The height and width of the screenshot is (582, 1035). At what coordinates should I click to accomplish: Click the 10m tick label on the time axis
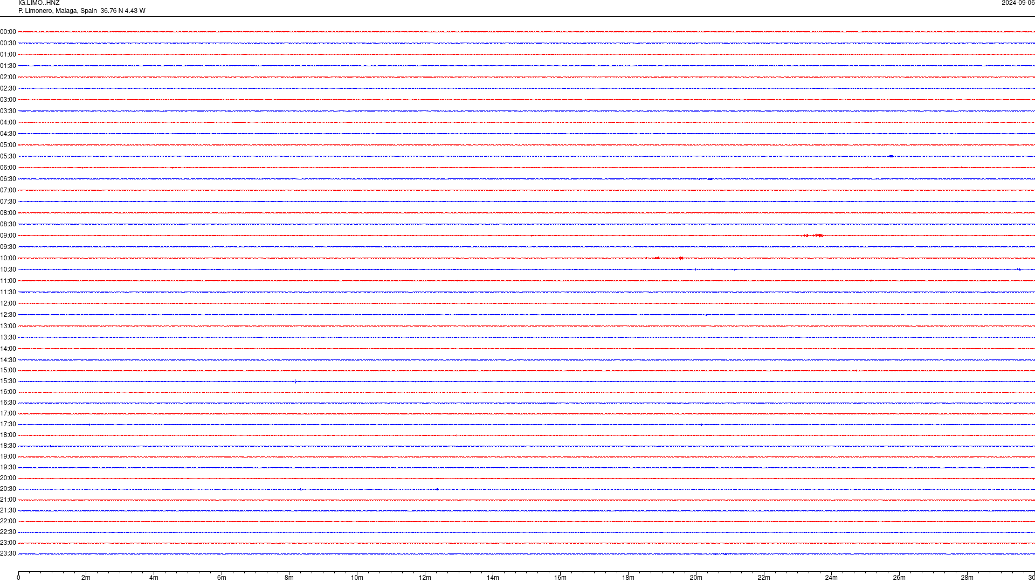357,578
